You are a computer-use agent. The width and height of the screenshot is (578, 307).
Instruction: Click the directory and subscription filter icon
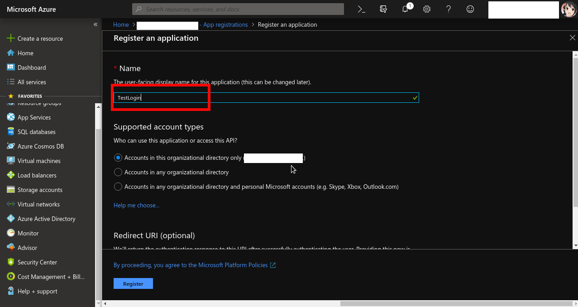[x=383, y=9]
